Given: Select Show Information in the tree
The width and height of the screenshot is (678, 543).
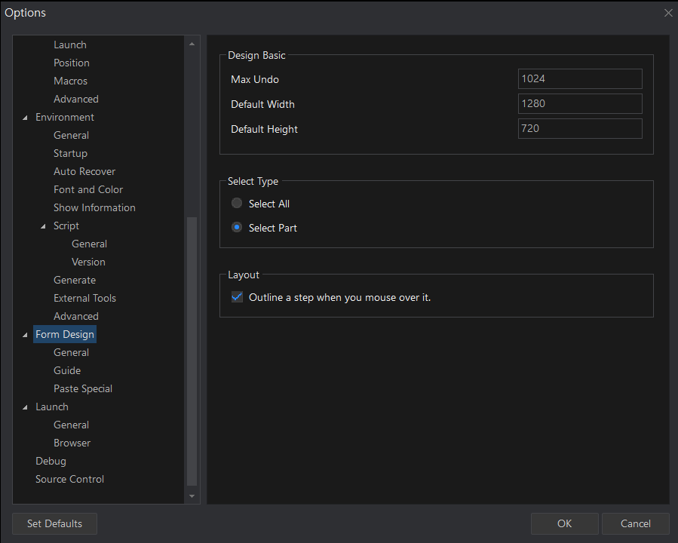Looking at the screenshot, I should (x=94, y=208).
